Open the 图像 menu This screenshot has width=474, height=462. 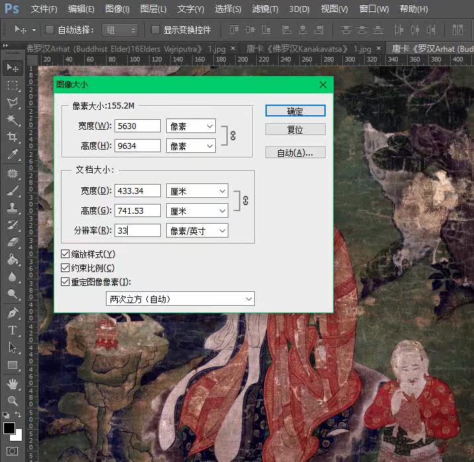(x=117, y=9)
